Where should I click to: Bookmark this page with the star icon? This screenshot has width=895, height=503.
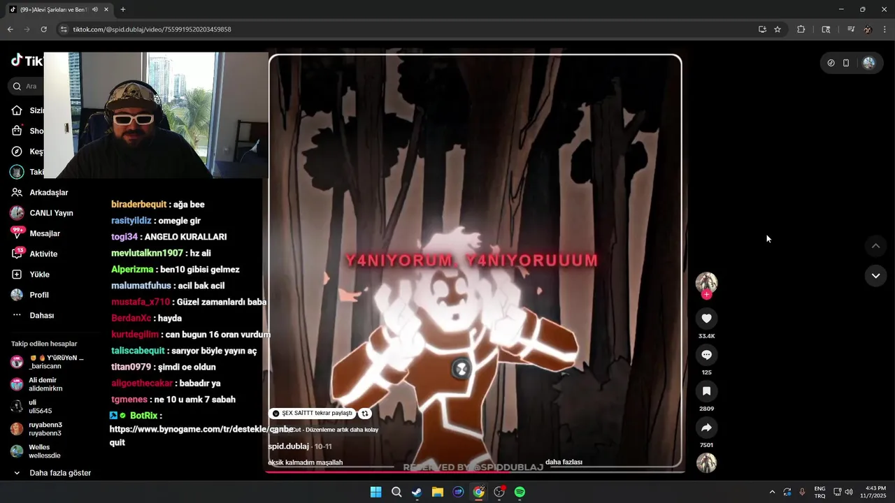point(778,29)
